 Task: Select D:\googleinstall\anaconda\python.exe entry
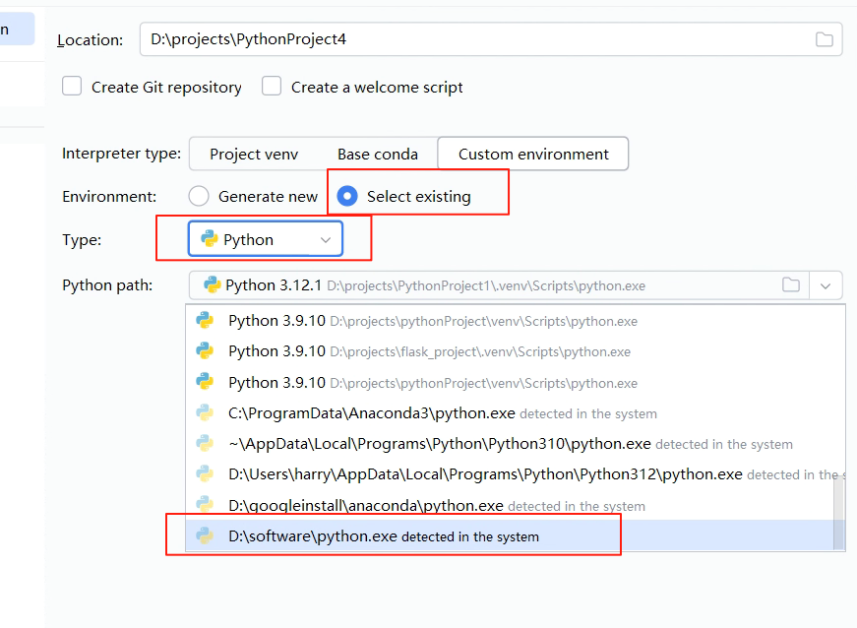[x=514, y=506]
